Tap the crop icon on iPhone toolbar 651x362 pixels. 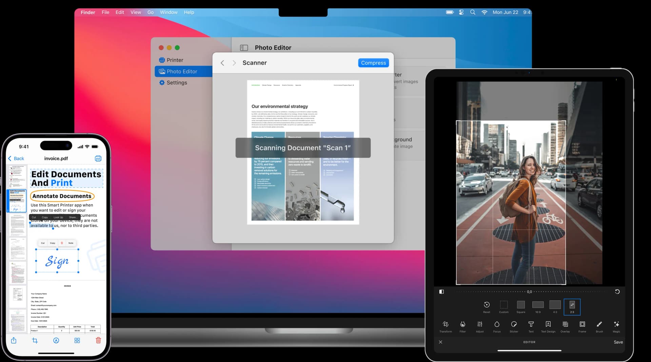tap(35, 340)
